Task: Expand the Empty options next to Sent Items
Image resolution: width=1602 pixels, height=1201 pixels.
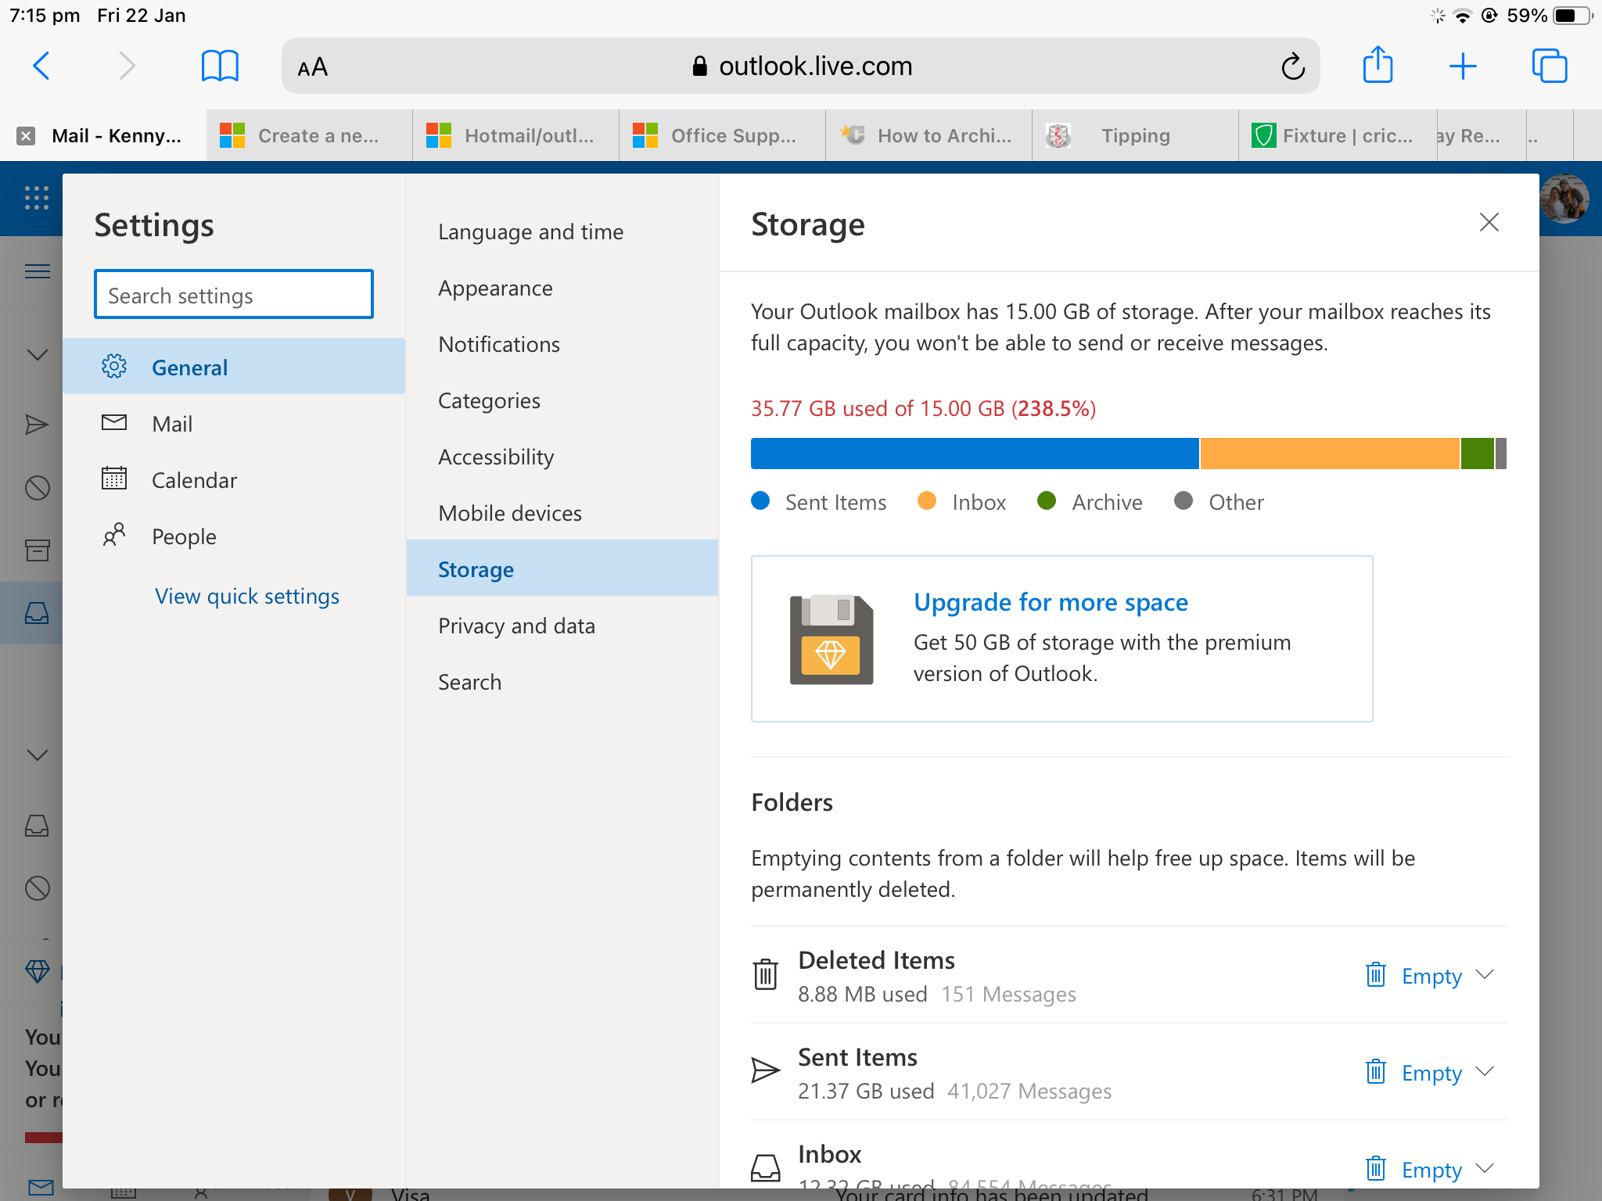Action: 1485,1072
